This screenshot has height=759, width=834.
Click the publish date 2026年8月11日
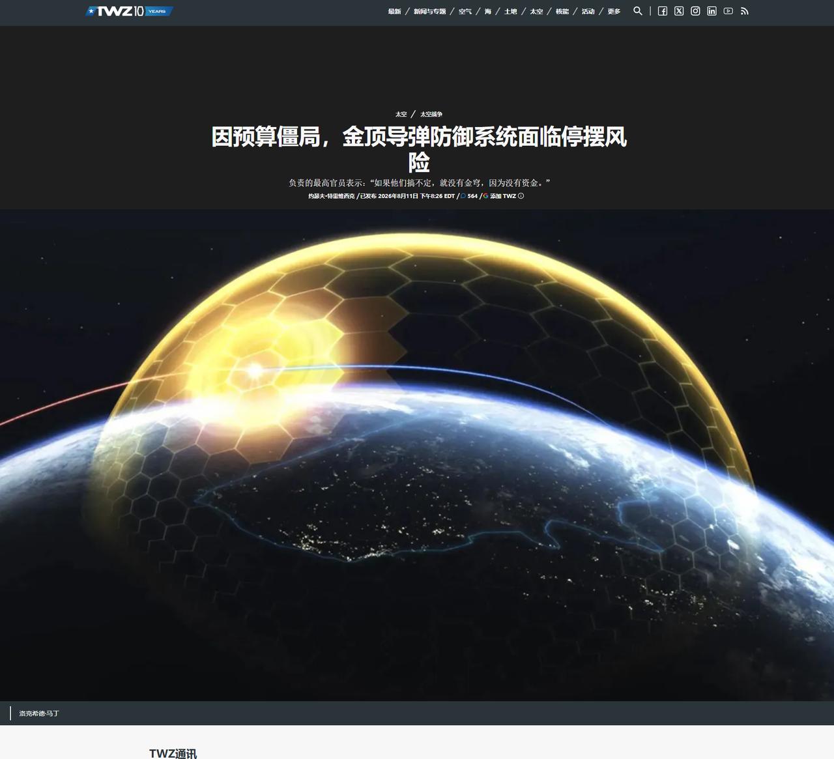398,196
